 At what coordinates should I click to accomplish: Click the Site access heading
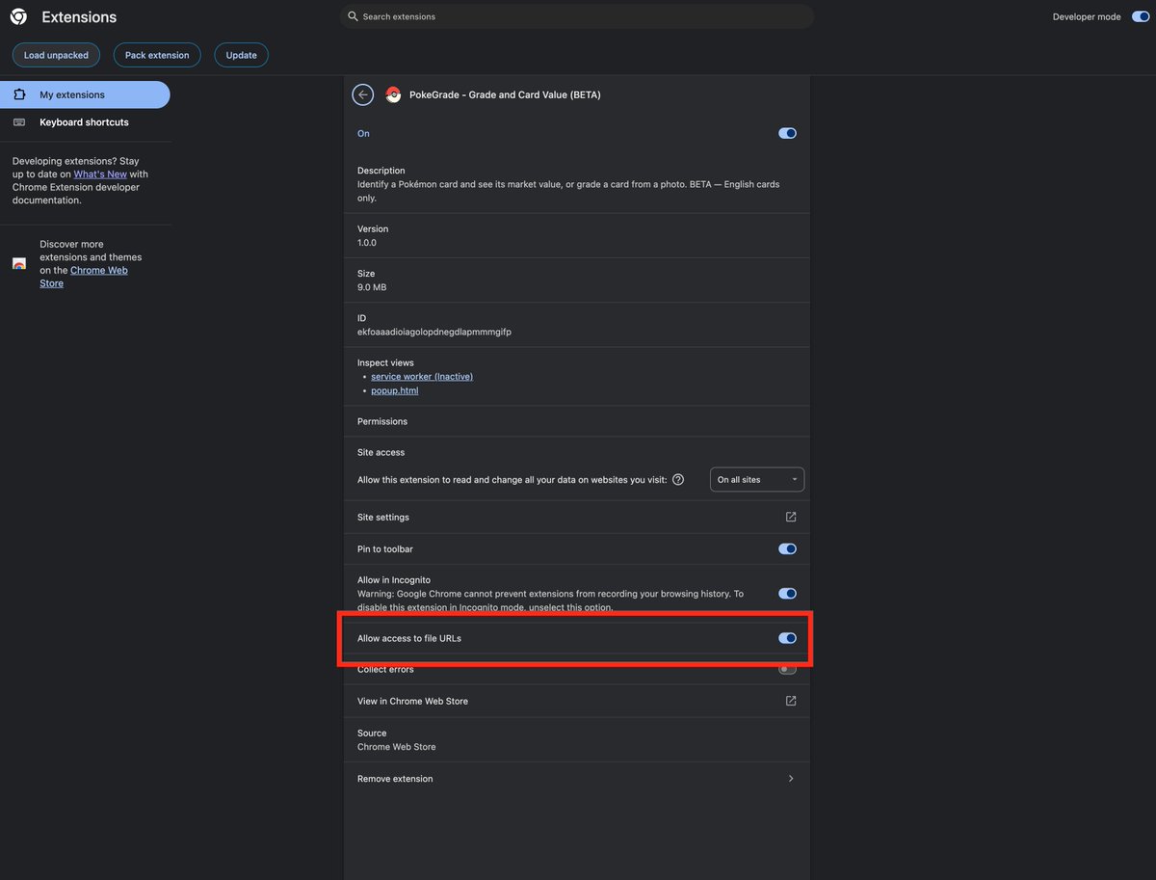(381, 452)
